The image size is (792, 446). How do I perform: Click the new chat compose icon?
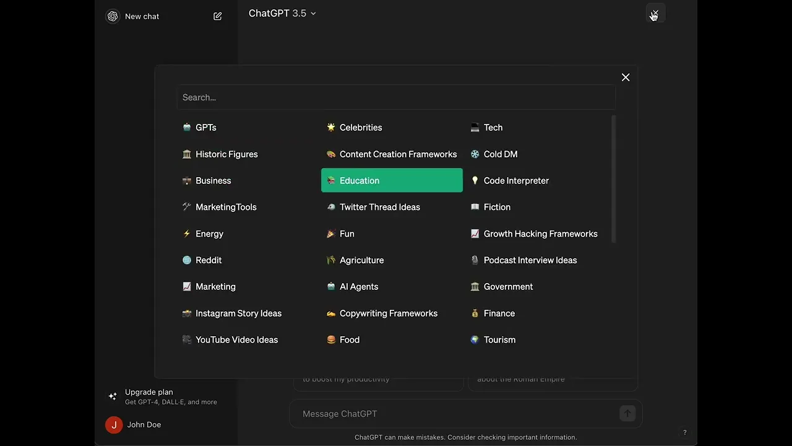point(218,16)
